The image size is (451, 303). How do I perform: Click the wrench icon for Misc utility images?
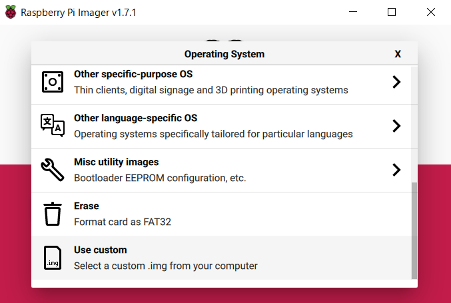coord(53,170)
